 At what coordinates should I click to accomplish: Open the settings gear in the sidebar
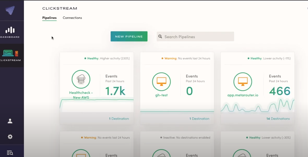10,137
